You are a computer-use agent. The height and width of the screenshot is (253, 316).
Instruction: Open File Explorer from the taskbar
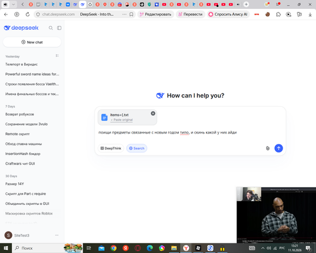point(174,248)
